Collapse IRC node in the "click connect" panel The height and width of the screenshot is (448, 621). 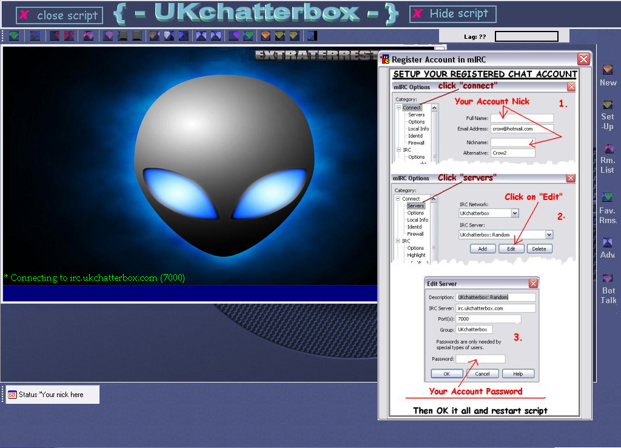399,150
